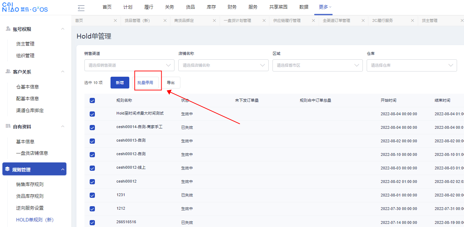Collapse the 账号权限 sidebar section
Screen dimensions: 464x227
[63, 29]
